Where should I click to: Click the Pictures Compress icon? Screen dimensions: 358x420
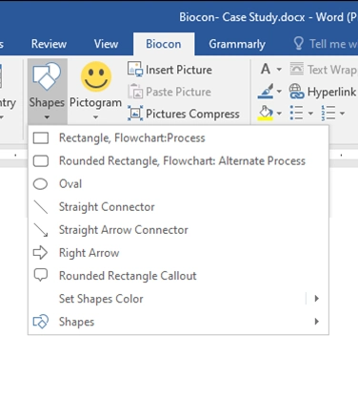point(135,114)
